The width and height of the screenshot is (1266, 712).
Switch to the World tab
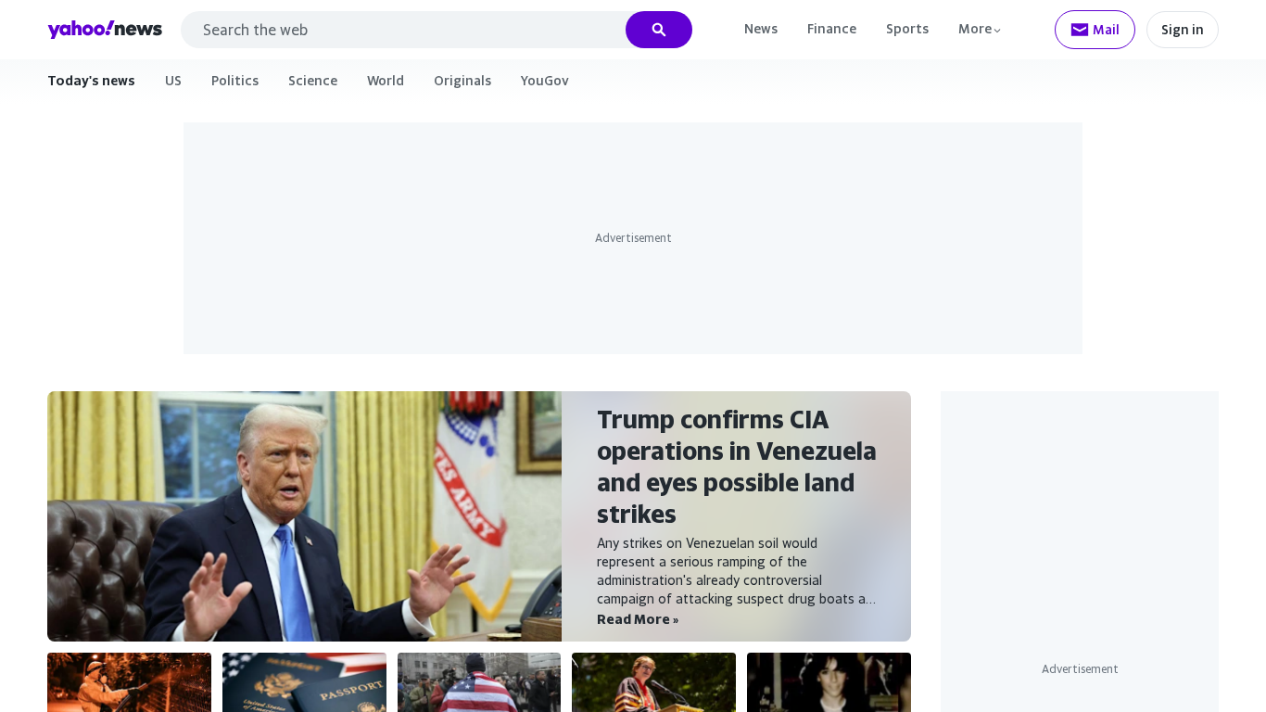coord(386,81)
